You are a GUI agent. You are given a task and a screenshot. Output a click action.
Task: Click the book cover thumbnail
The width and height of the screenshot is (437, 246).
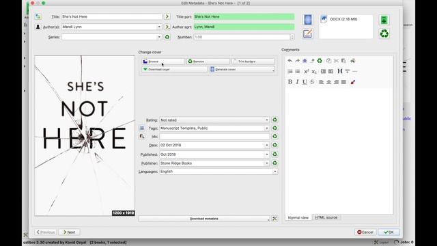tap(85, 135)
